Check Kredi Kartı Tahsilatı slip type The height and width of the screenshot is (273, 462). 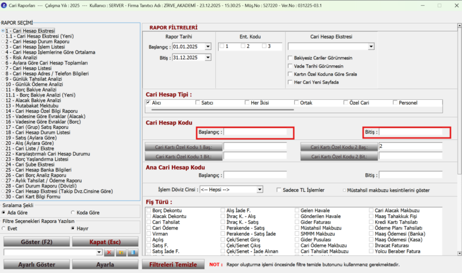pyautogui.click(x=371, y=222)
